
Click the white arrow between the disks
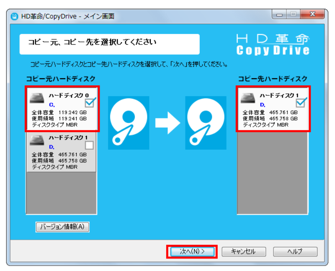click(x=167, y=123)
